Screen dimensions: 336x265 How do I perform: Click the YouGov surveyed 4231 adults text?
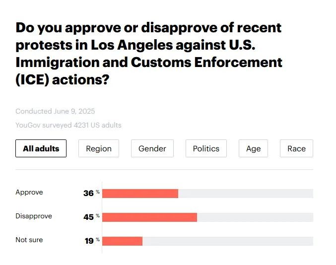[x=68, y=125]
